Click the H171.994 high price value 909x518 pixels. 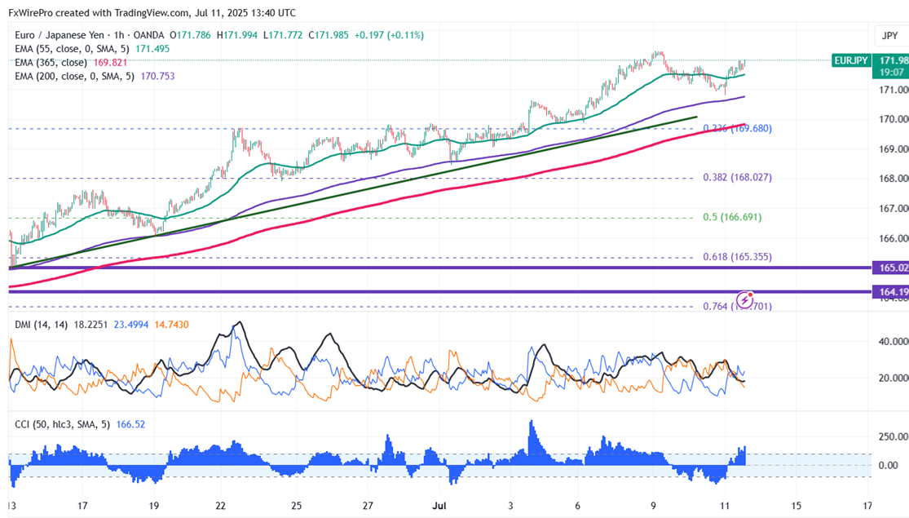click(x=237, y=35)
